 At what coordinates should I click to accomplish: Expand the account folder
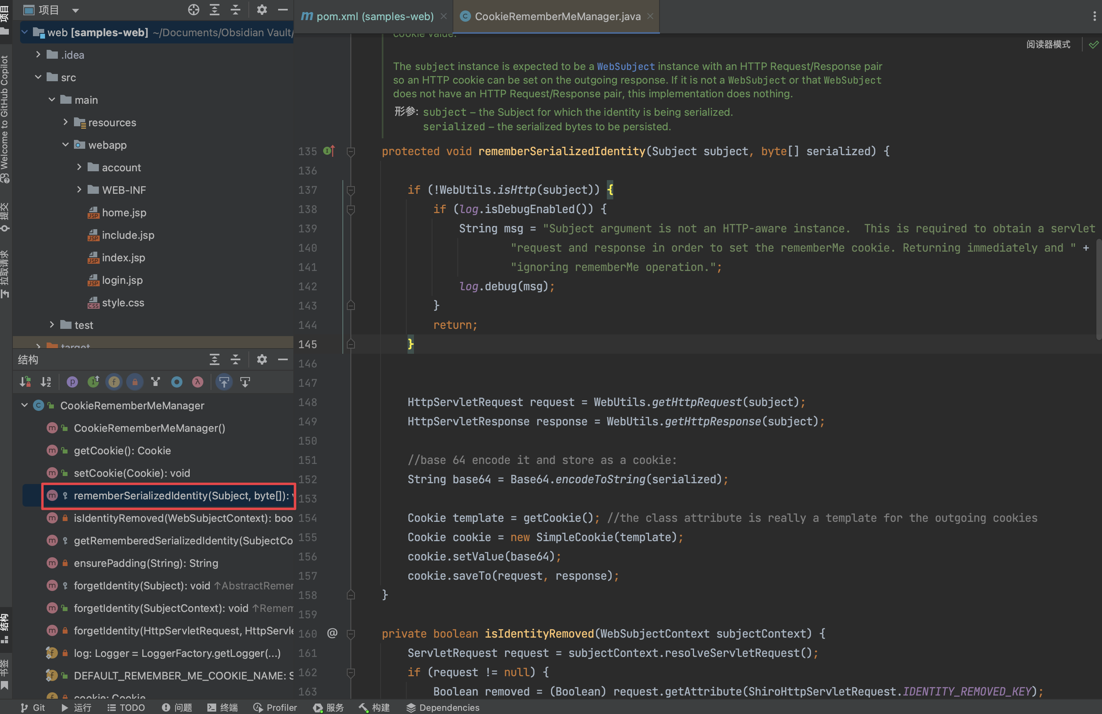click(79, 167)
